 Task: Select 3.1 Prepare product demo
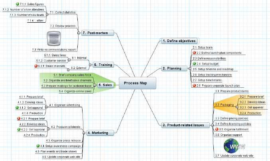232,91
